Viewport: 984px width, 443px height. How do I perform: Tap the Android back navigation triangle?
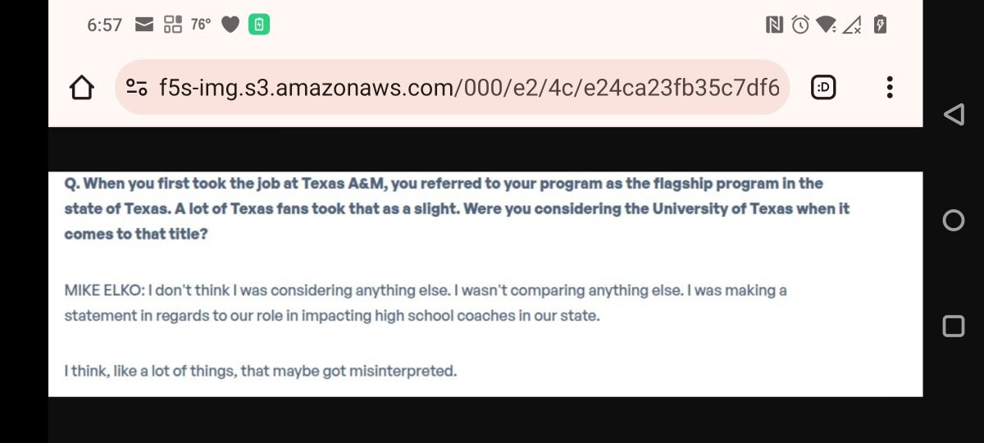pyautogui.click(x=953, y=114)
